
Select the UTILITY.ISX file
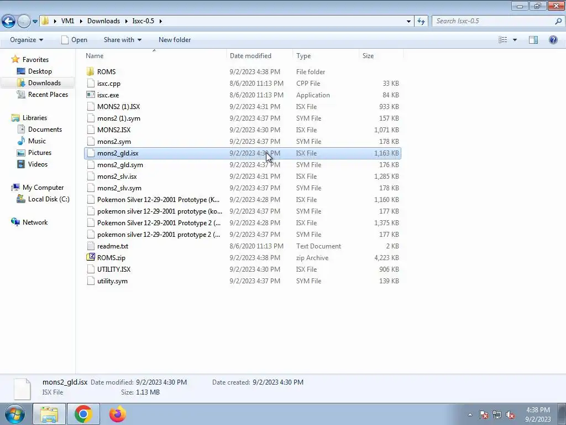click(114, 269)
